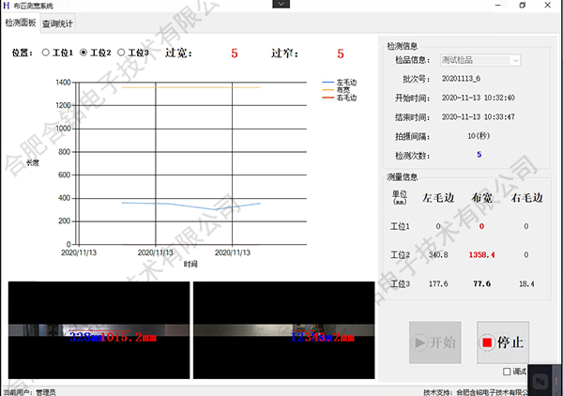Image resolution: width=563 pixels, height=396 pixels.
Task: Click the floating widget icon at bottom-right
Action: (540, 380)
